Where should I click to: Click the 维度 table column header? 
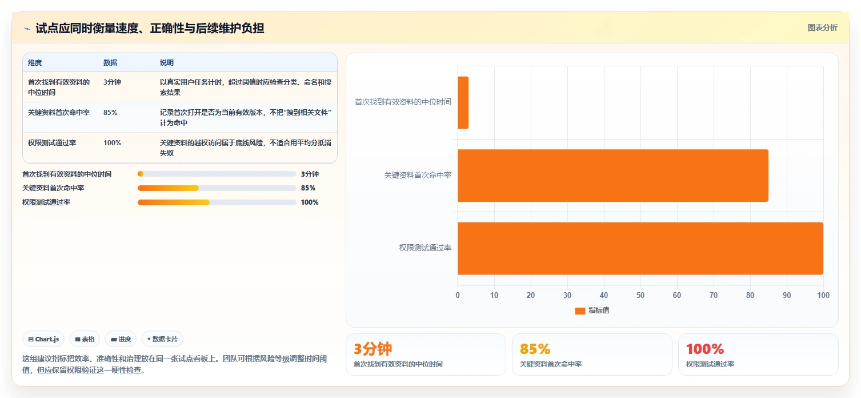click(x=35, y=63)
